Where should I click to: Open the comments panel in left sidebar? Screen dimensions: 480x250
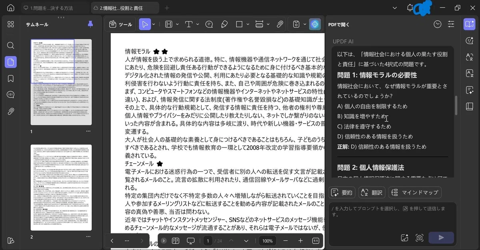(11, 94)
